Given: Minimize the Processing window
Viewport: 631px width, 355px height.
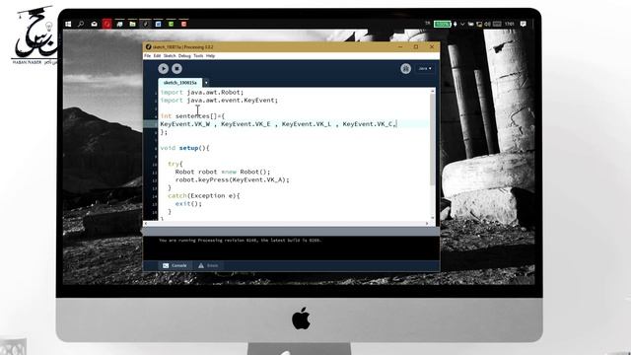Looking at the screenshot, I should click(x=400, y=47).
